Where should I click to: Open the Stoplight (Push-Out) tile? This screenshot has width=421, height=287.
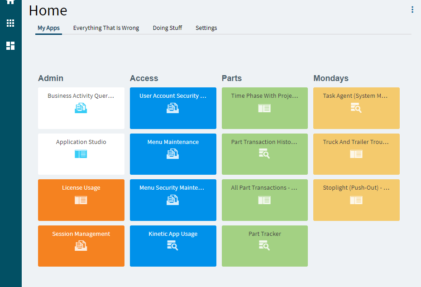(356, 200)
